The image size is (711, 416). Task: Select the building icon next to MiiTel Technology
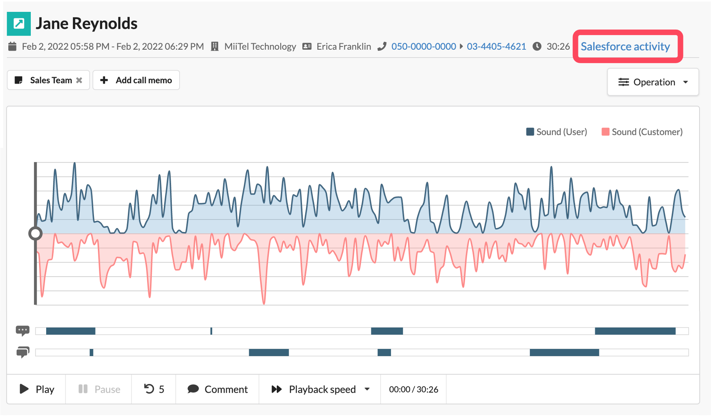[215, 47]
